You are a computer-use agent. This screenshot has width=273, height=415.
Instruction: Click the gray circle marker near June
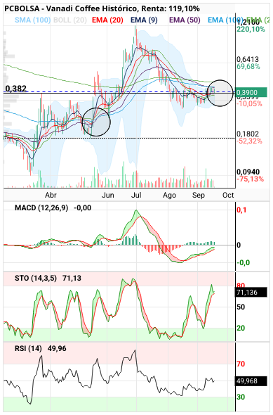coord(96,122)
